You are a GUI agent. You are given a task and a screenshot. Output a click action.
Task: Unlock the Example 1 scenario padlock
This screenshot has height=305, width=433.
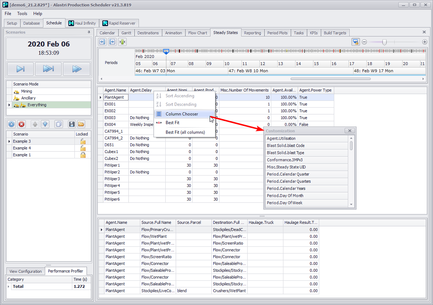tap(83, 155)
